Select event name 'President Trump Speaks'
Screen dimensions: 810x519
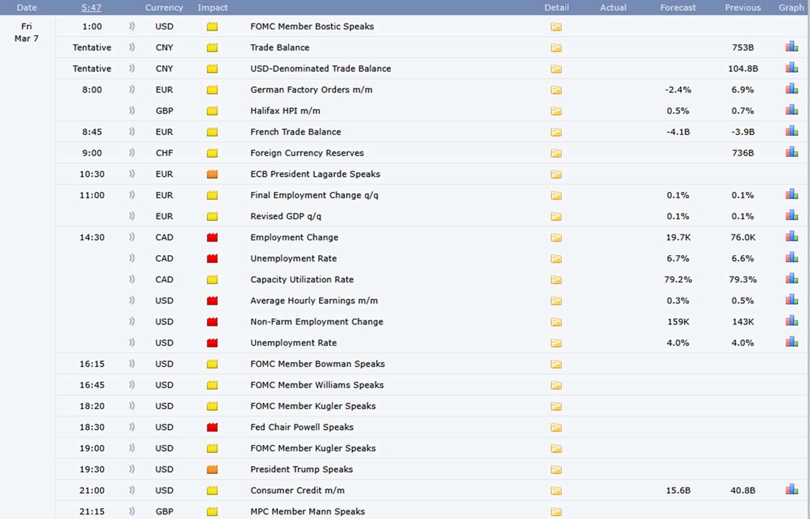[x=301, y=470]
